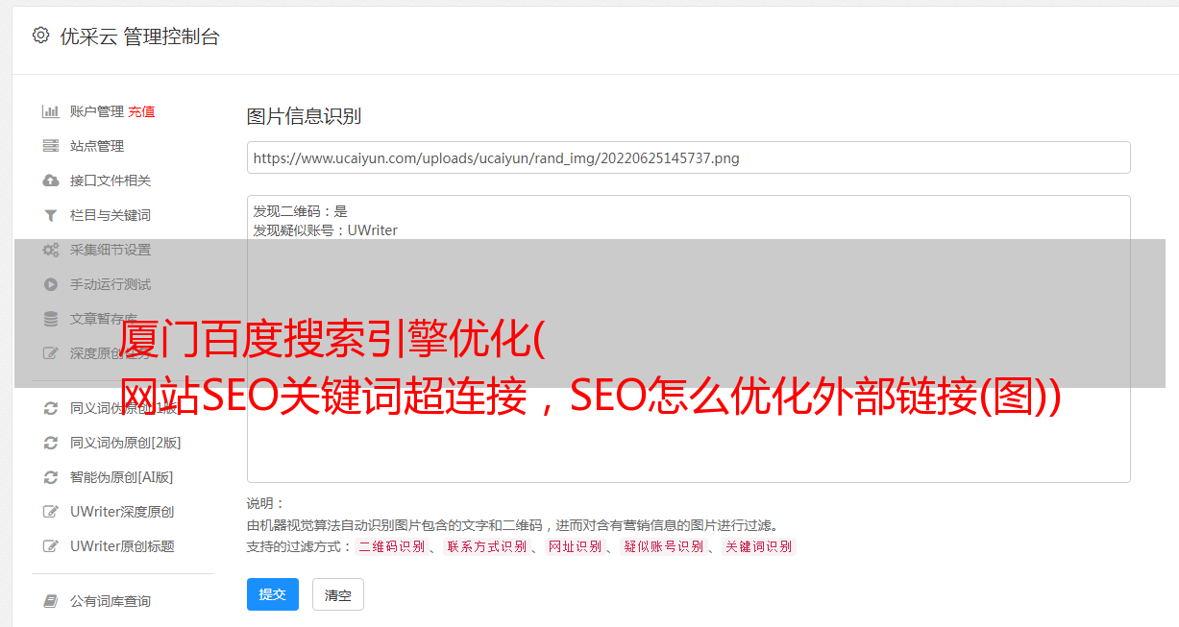Viewport: 1179px width, 627px height.
Task: Click the 二维码识别 tag
Action: pos(391,546)
